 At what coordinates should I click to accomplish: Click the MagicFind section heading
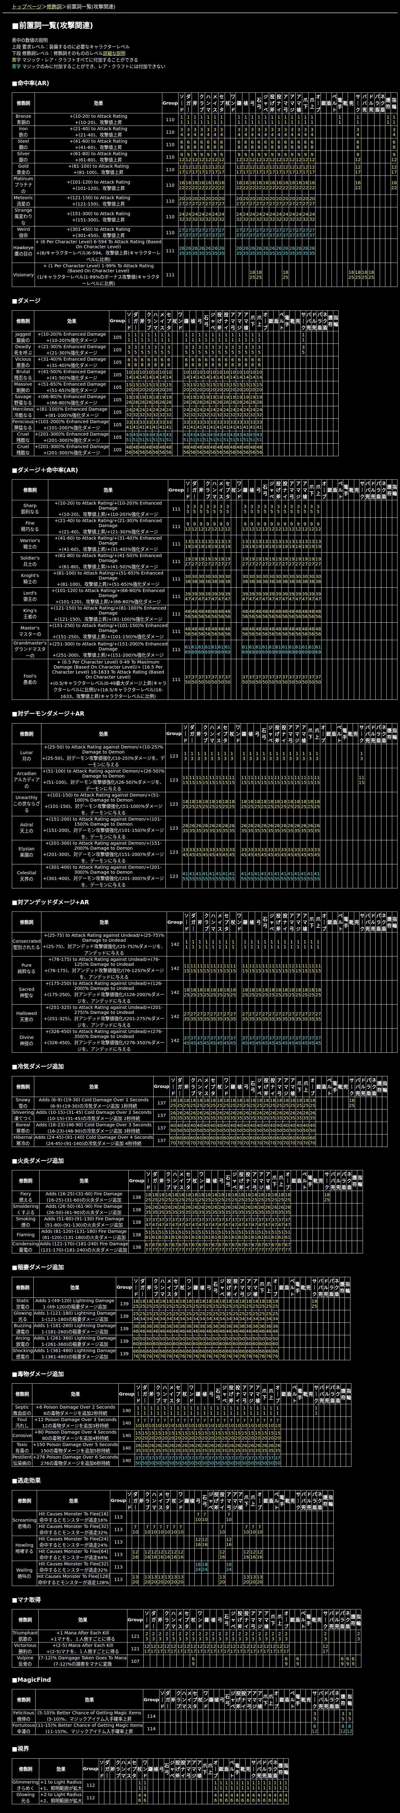click(x=31, y=1680)
